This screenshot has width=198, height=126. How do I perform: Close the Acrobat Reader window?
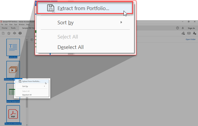tap(195, 22)
